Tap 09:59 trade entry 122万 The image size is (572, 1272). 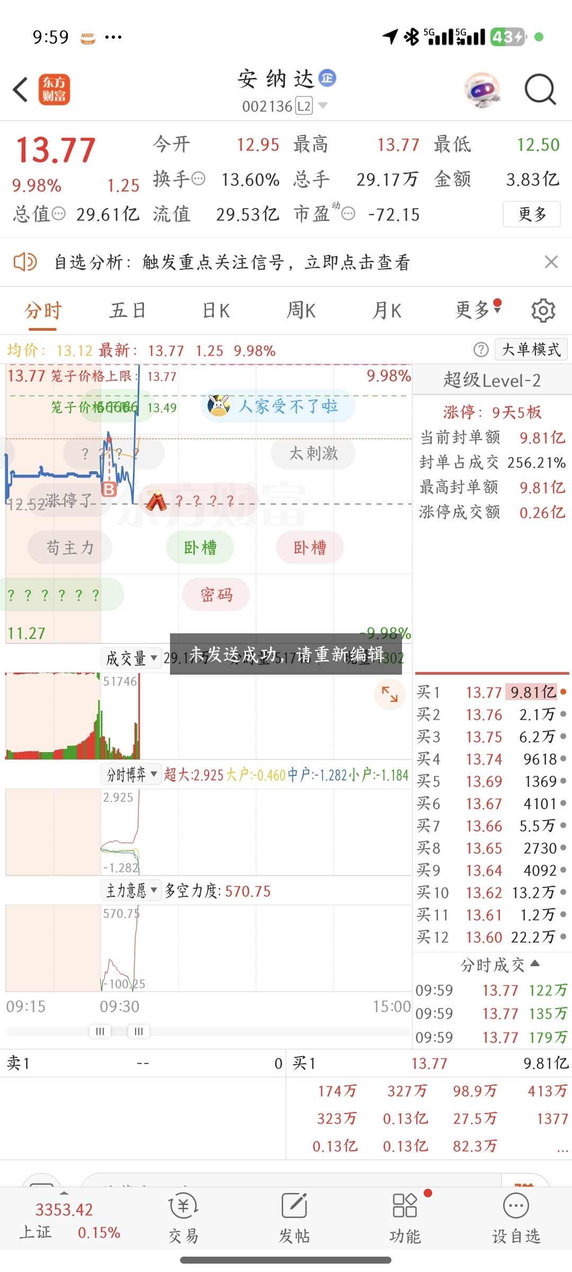(492, 990)
